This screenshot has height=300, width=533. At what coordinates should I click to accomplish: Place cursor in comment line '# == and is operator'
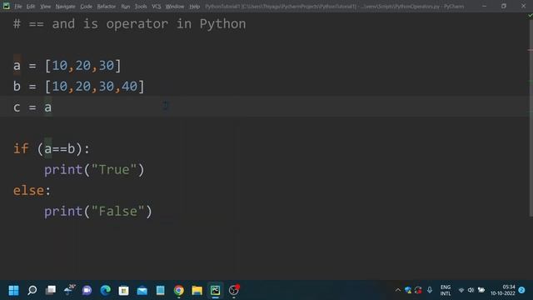[130, 24]
